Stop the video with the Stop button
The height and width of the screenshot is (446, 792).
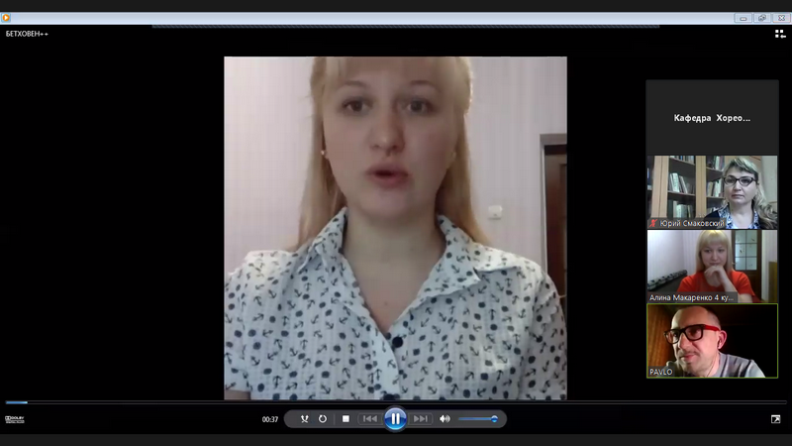[346, 419]
